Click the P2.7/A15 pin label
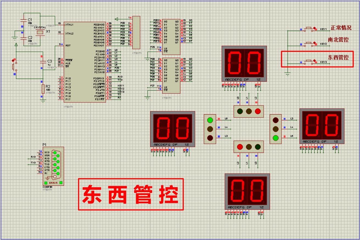This screenshot has width=360, height=240. pyautogui.click(x=99, y=72)
